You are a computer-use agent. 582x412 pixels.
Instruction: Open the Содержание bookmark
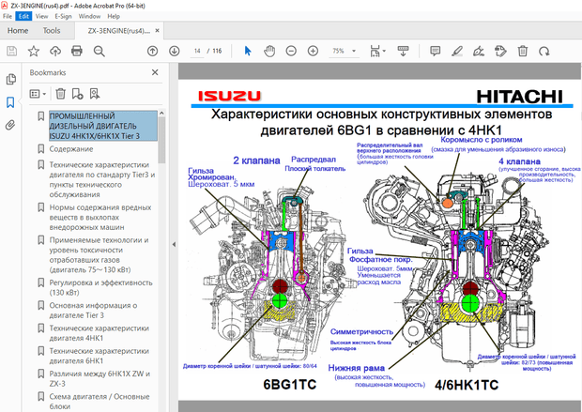[71, 149]
